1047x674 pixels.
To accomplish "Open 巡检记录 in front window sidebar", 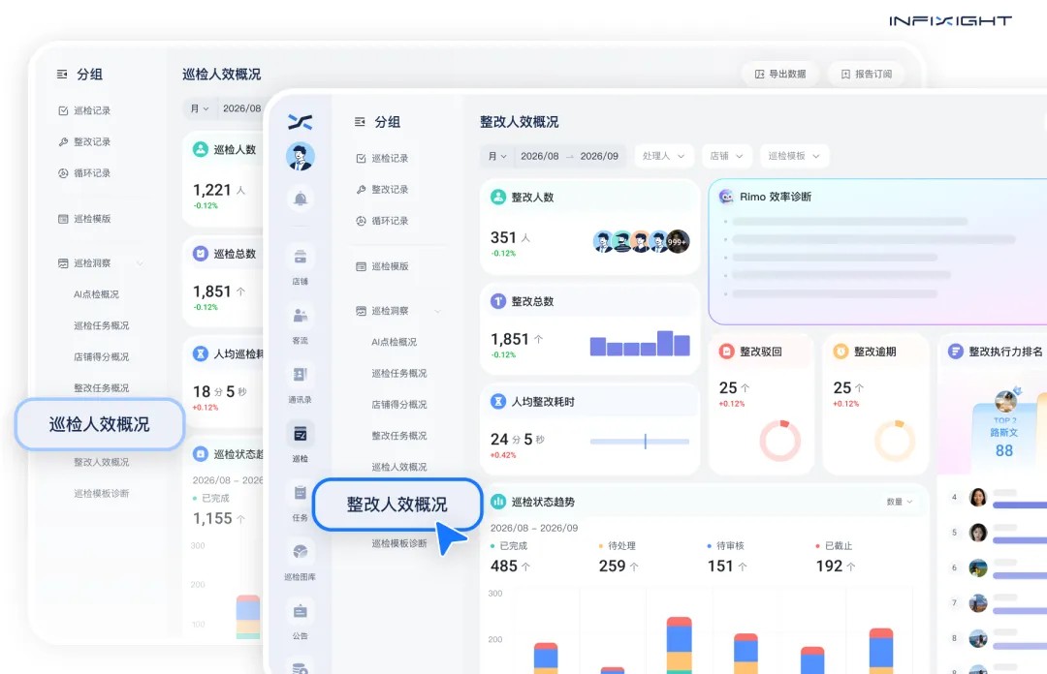I will click(382, 158).
